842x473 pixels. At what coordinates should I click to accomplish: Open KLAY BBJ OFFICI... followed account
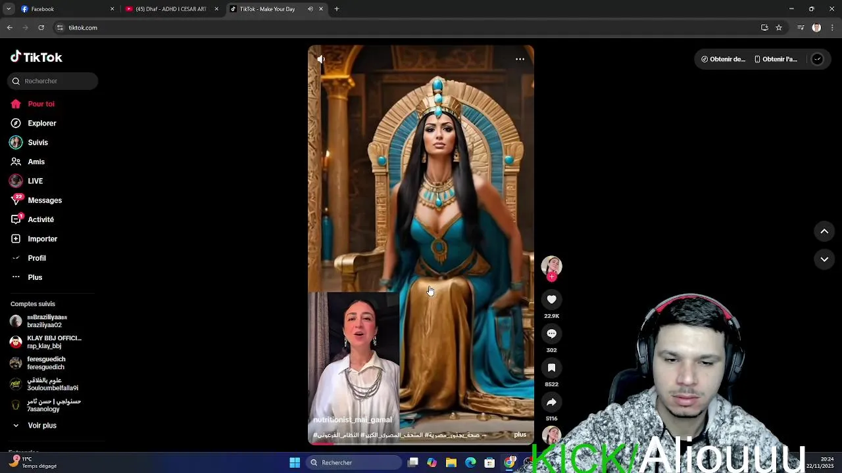(46, 342)
